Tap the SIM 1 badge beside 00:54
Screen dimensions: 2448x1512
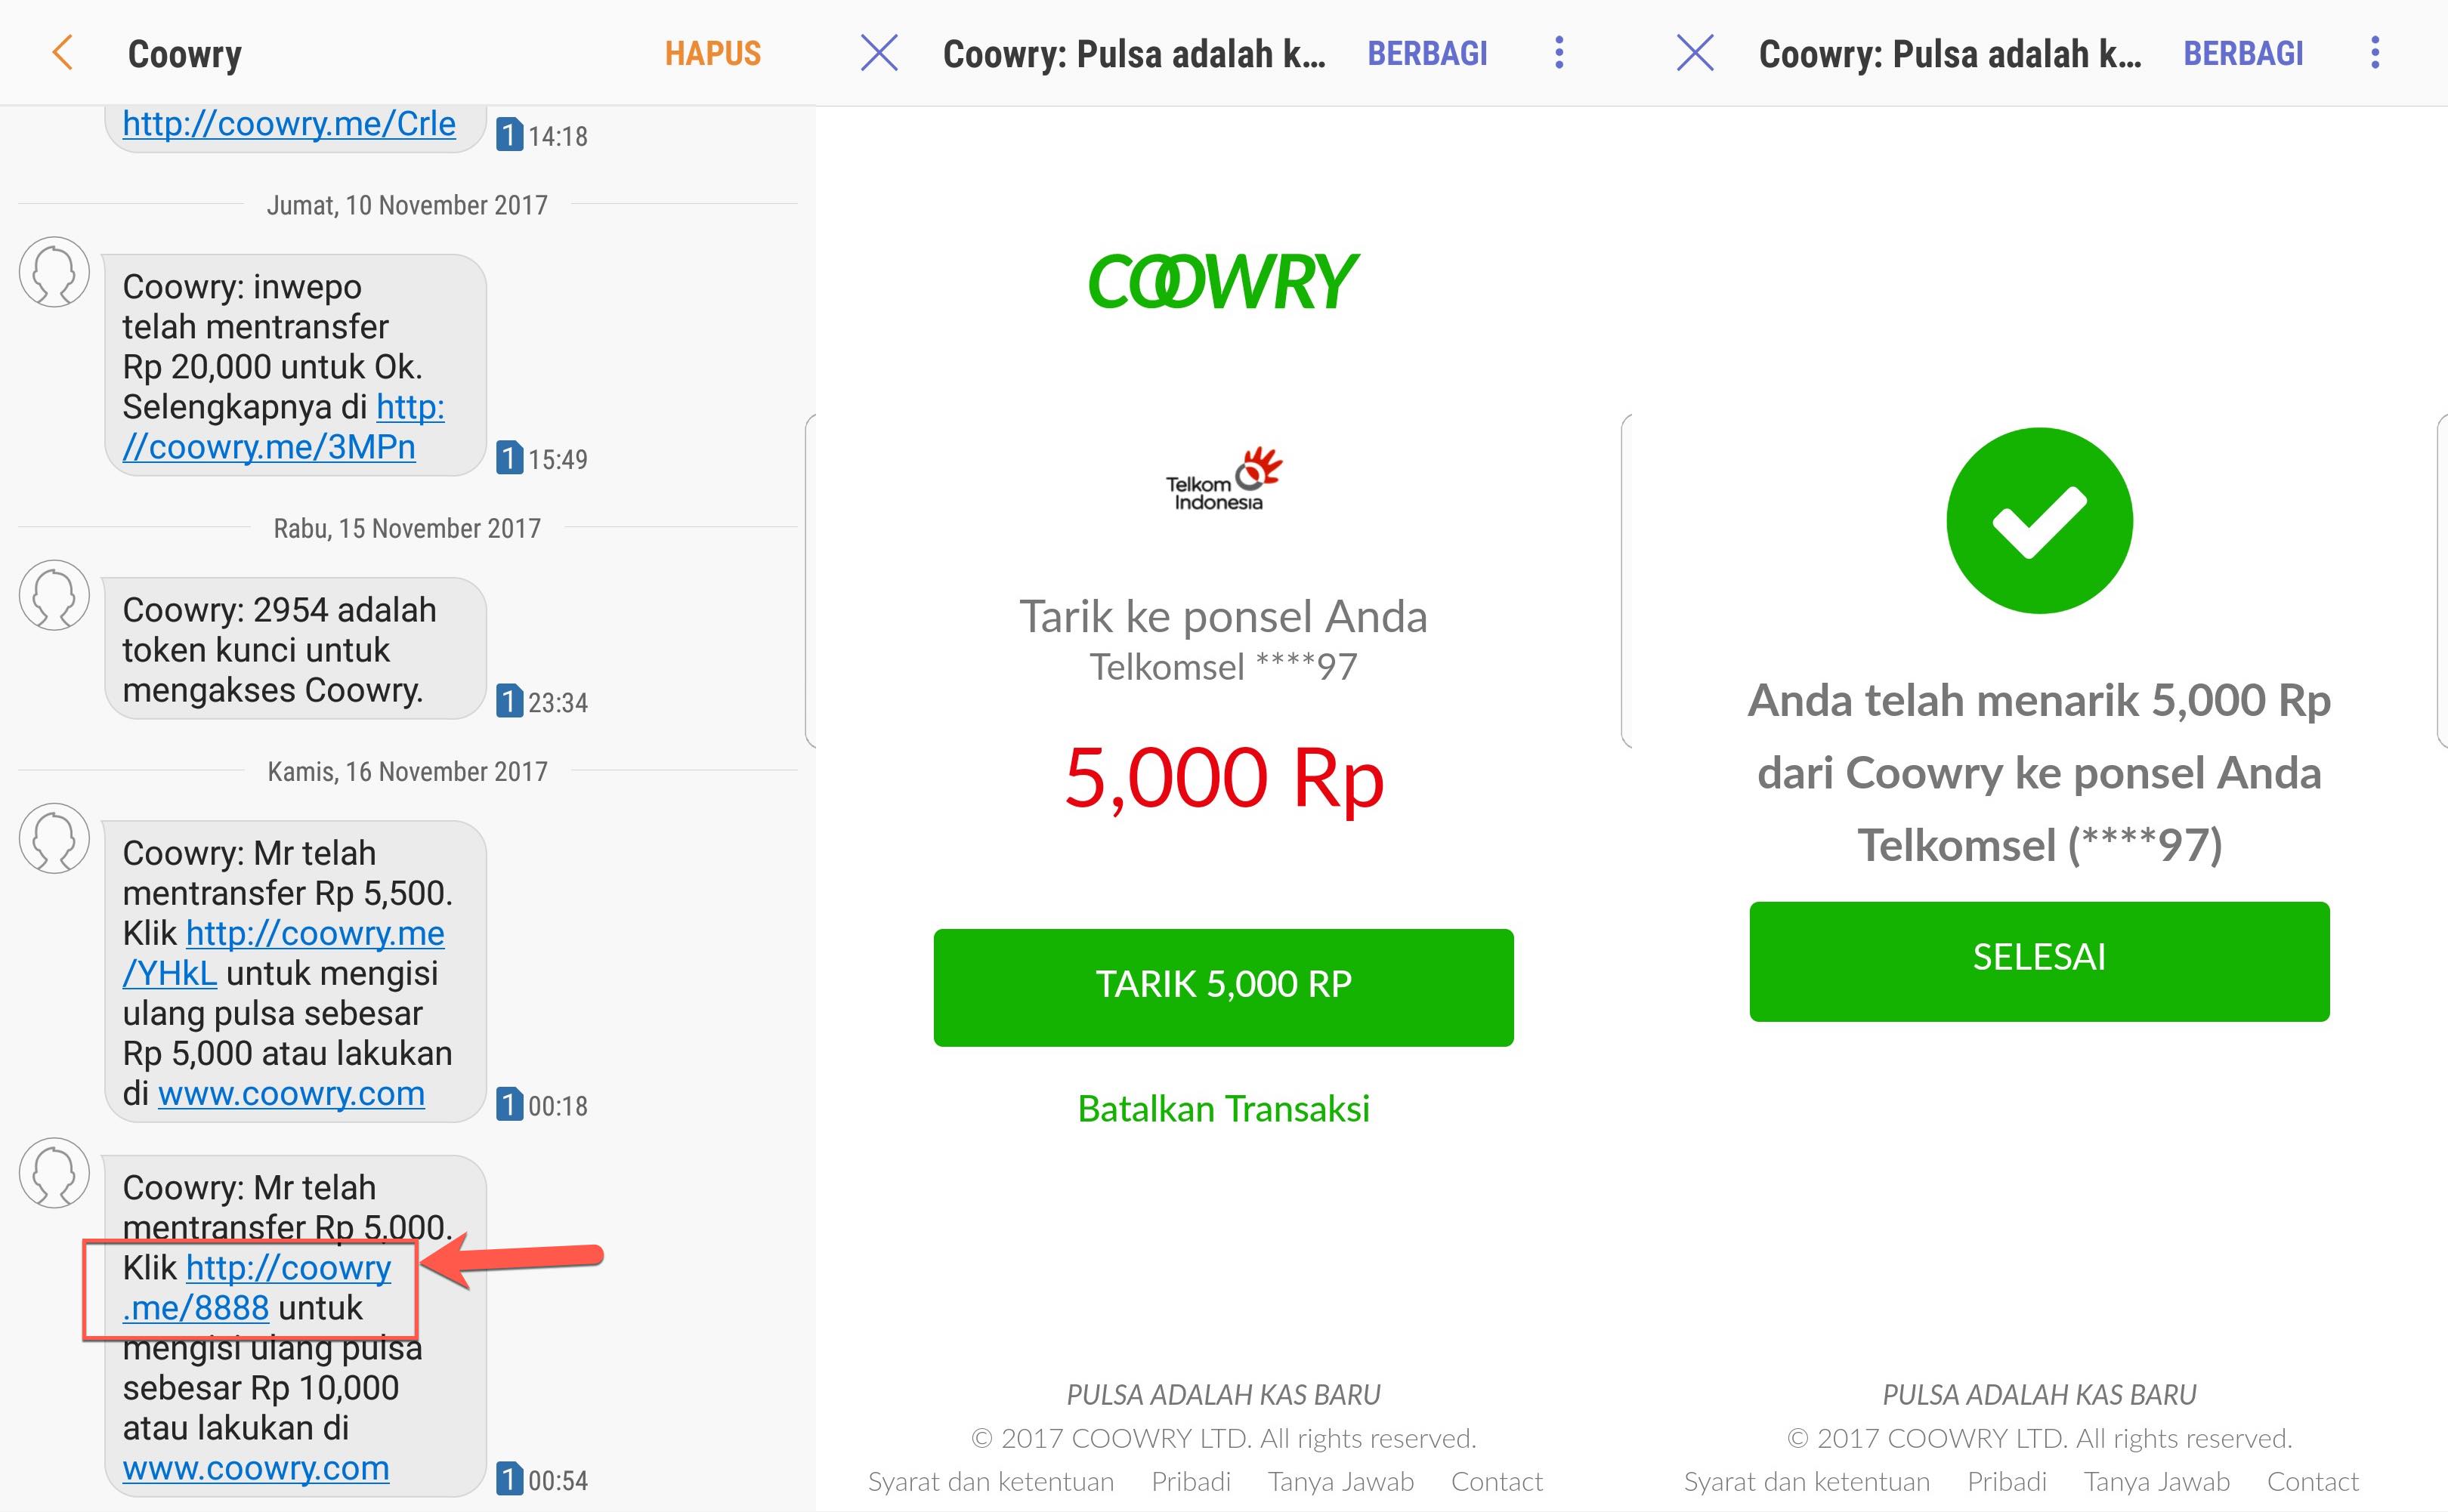[x=509, y=1479]
